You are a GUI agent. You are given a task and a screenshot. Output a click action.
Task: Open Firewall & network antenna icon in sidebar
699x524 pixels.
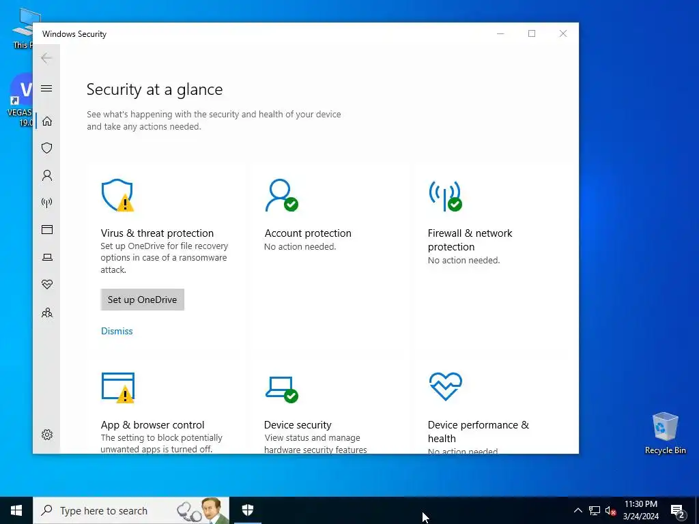click(47, 203)
